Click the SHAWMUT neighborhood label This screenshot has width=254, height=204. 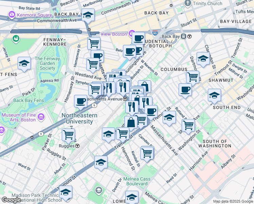coord(221,80)
